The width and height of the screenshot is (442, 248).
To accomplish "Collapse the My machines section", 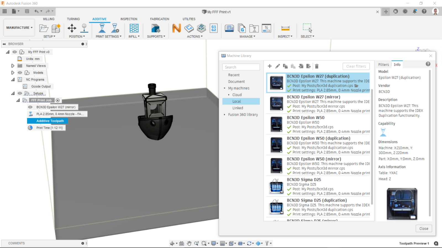I will [x=225, y=88].
